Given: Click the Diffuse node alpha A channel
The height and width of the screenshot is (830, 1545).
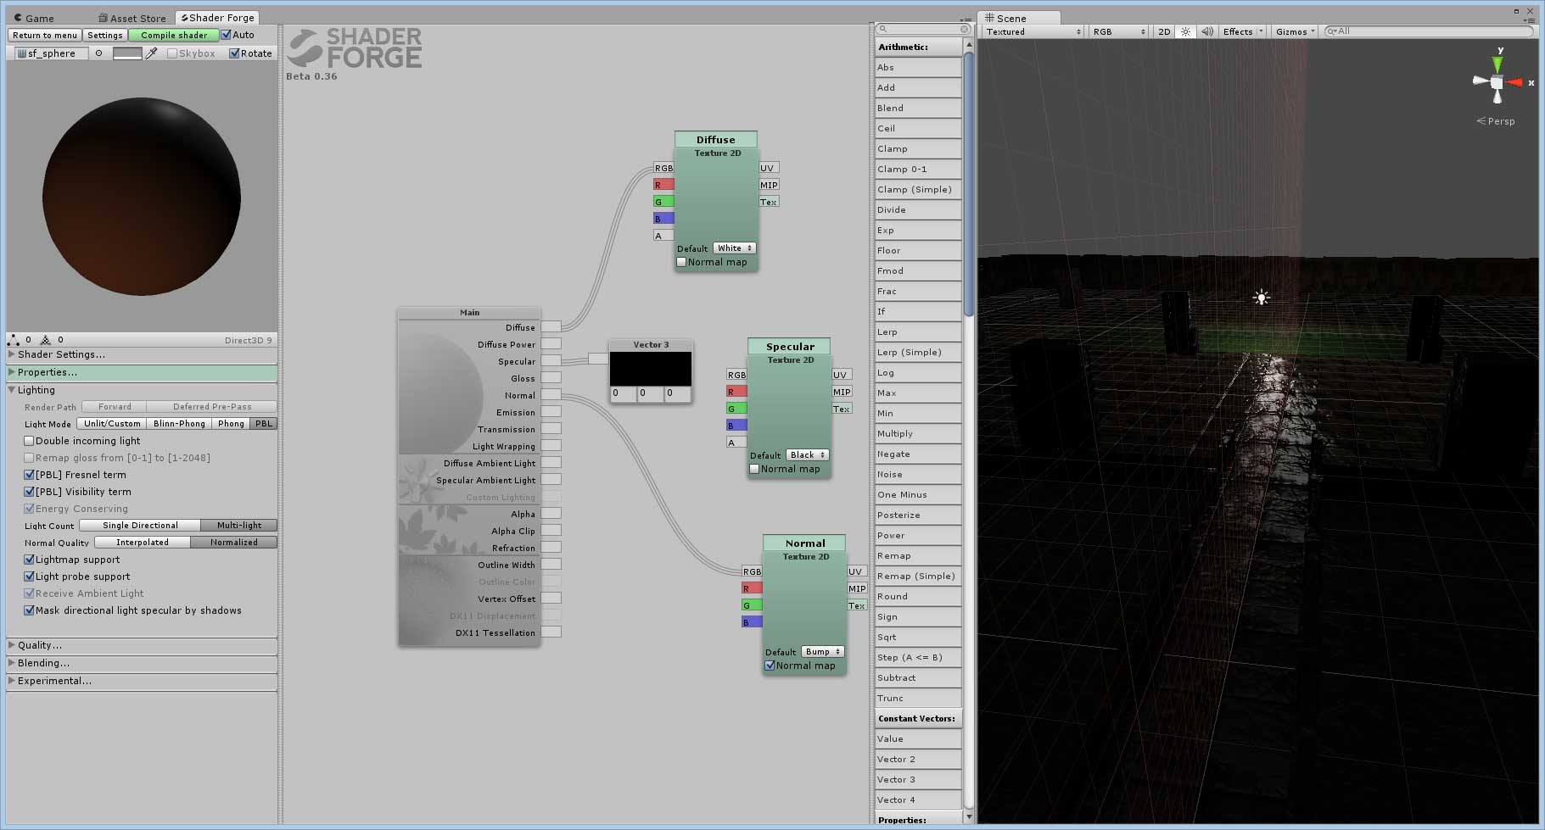Looking at the screenshot, I should pos(663,236).
